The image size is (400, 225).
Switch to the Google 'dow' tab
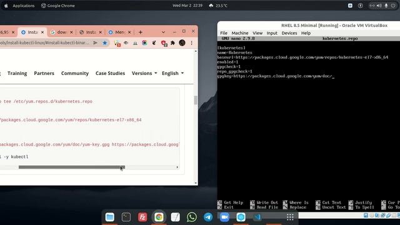61,32
